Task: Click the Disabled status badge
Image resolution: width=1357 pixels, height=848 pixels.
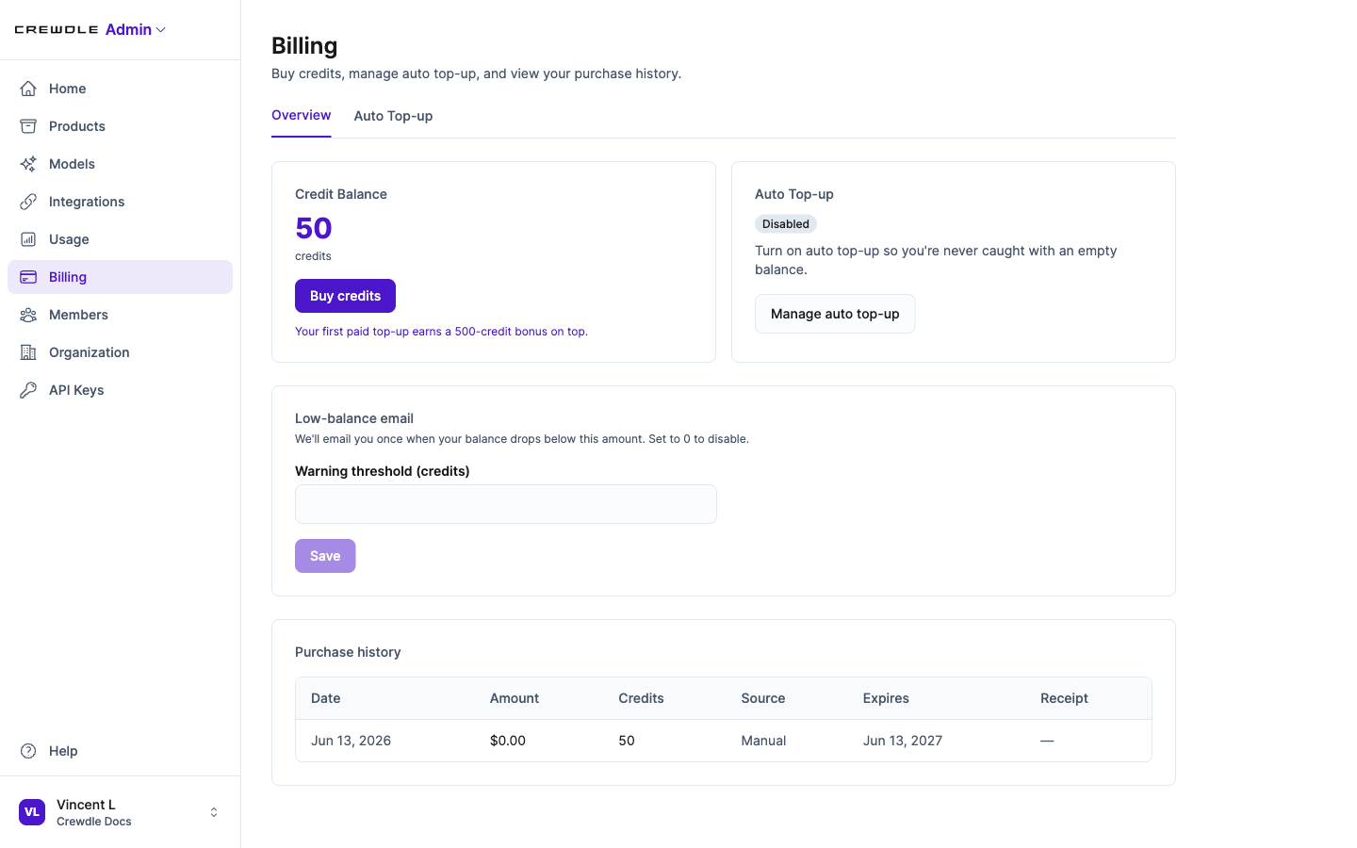Action: pyautogui.click(x=786, y=224)
